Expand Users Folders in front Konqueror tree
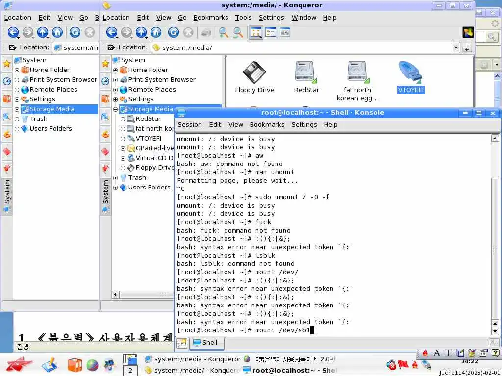The image size is (502, 376). (116, 188)
